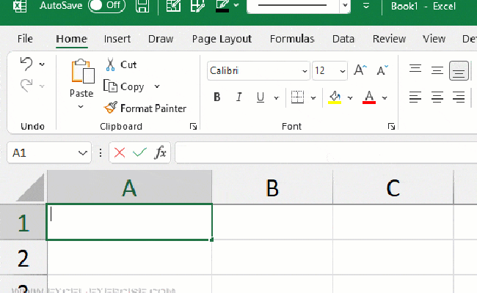Click the Borders icon
The image size is (477, 293).
coord(297,97)
